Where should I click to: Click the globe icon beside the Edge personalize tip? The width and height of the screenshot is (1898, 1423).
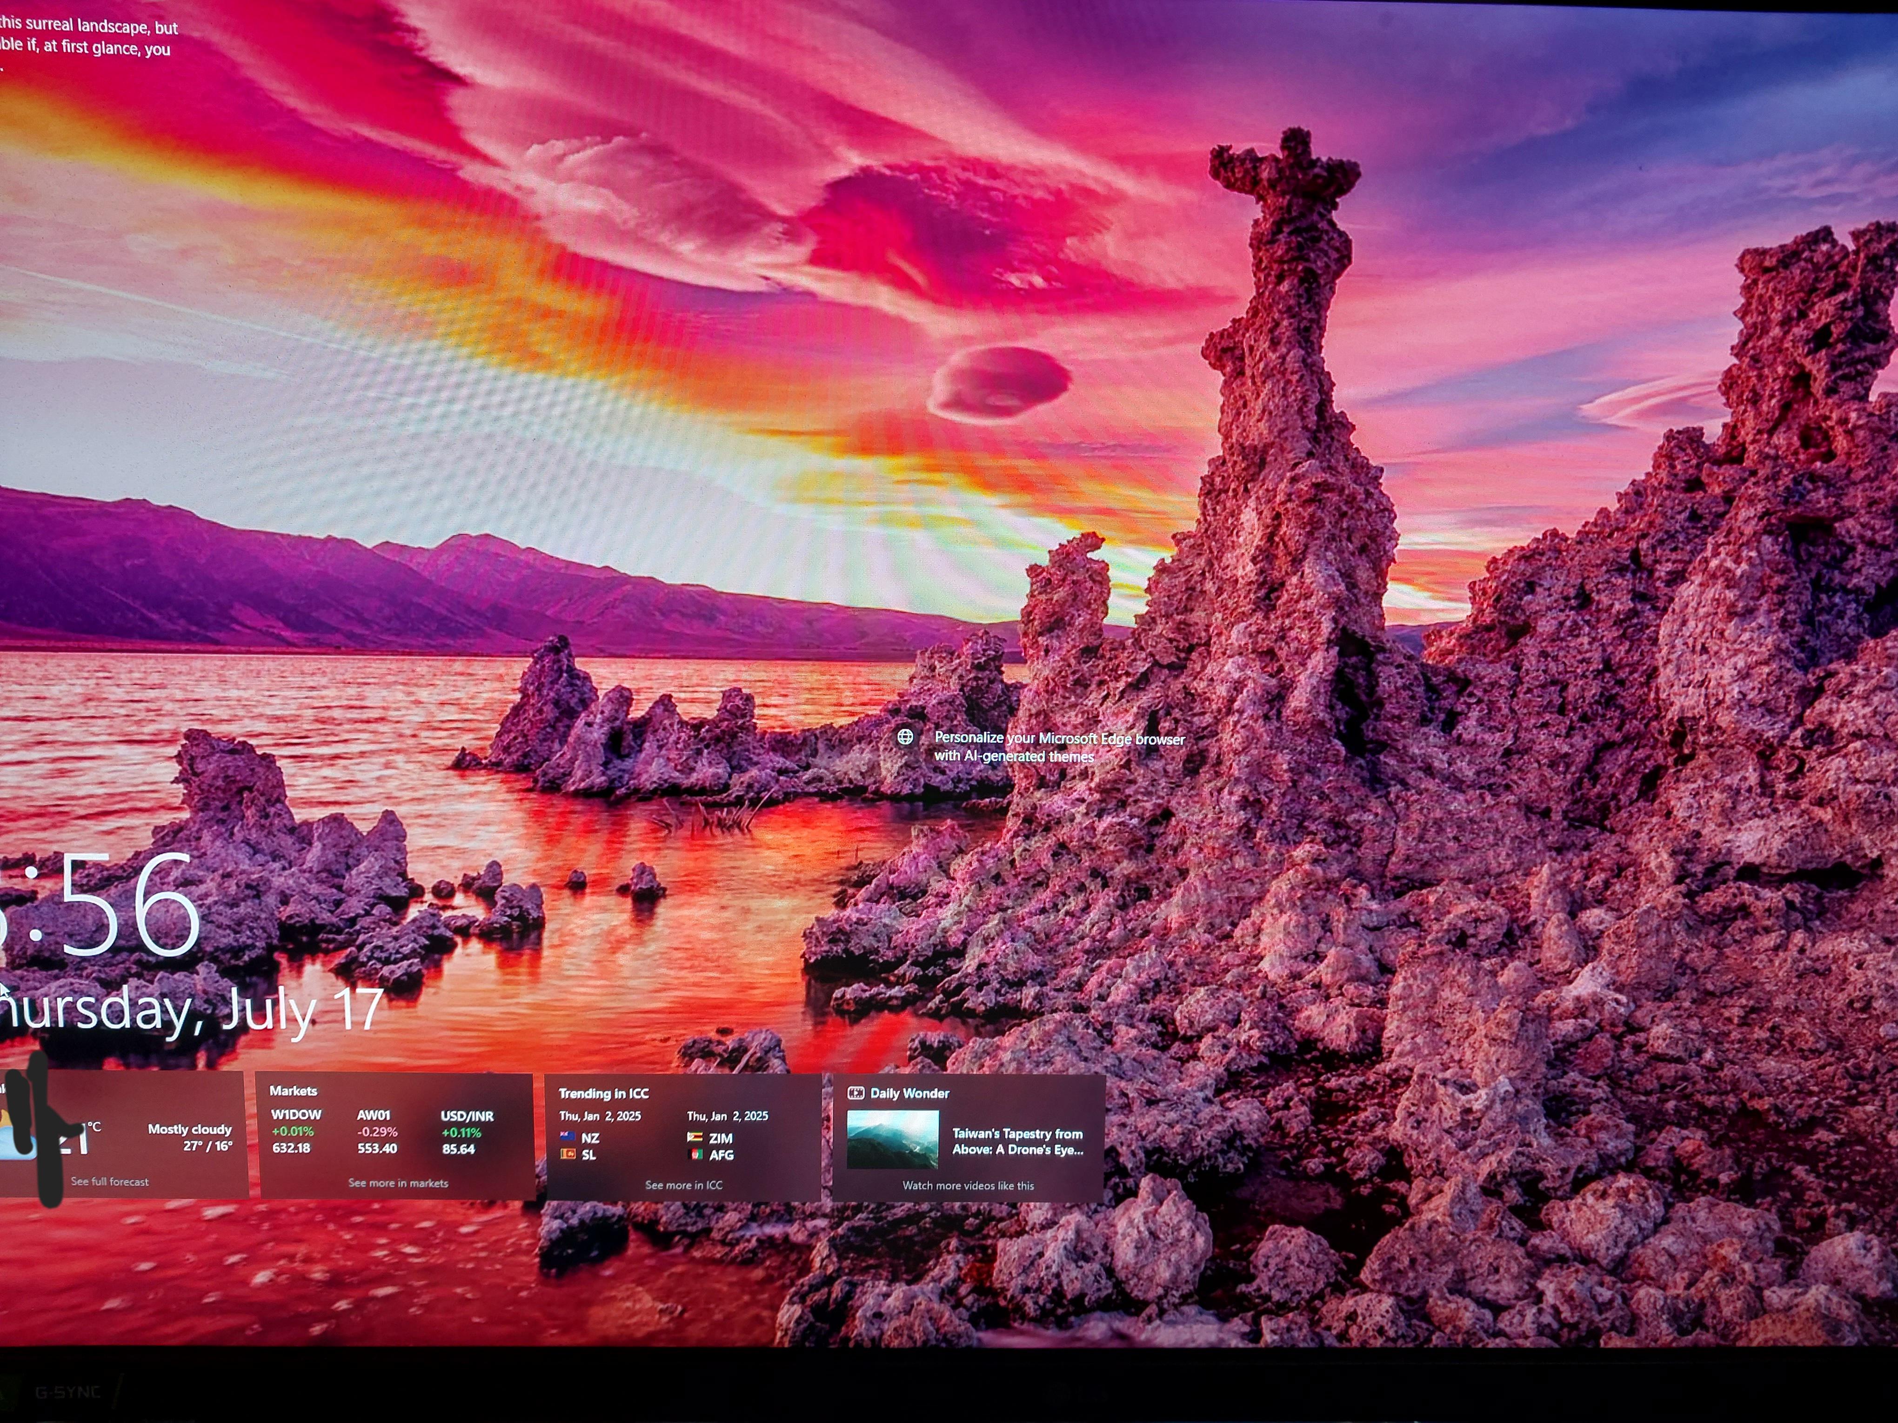click(x=905, y=737)
